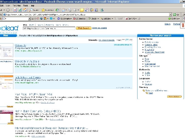Select the first results view layout icon
This screenshot has width=185, height=138.
(x=123, y=40)
